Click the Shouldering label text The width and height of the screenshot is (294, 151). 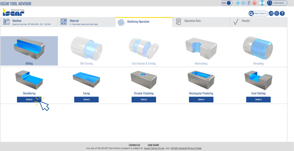pyautogui.click(x=29, y=93)
